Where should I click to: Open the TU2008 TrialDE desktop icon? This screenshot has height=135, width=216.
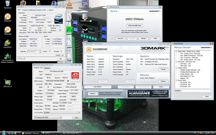coord(85,18)
